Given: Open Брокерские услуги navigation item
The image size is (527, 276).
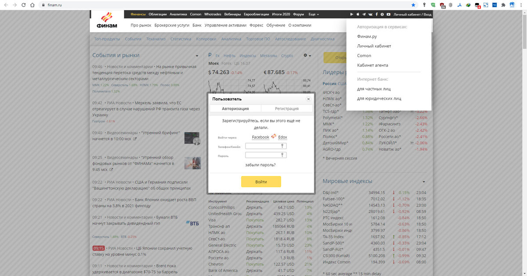Looking at the screenshot, I should coord(171,25).
